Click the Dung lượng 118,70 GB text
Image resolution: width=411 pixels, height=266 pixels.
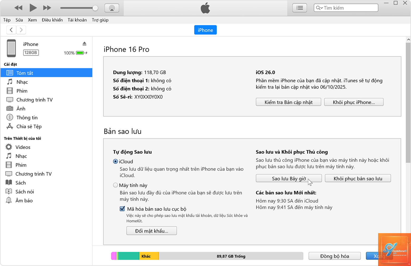139,72
